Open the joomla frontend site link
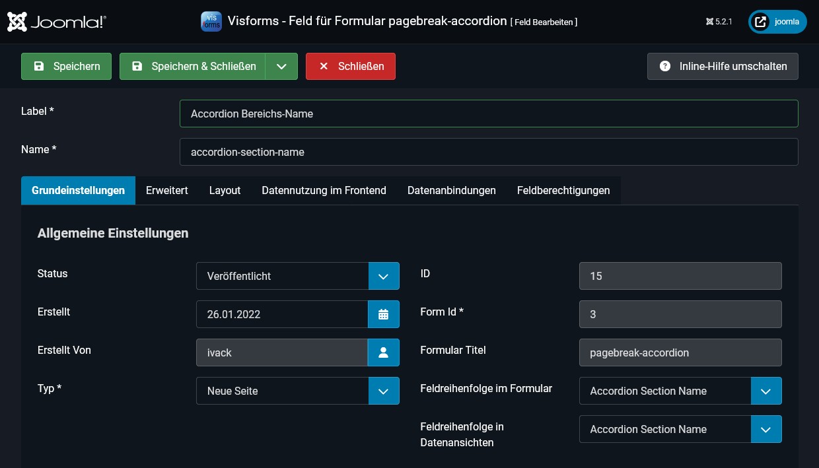Image resolution: width=819 pixels, height=468 pixels. coord(777,22)
